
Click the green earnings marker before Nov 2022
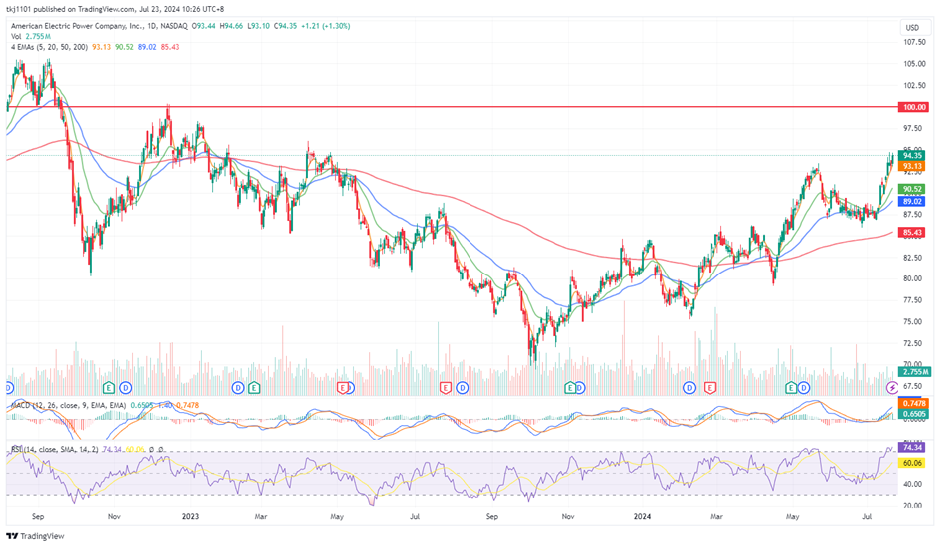[109, 388]
